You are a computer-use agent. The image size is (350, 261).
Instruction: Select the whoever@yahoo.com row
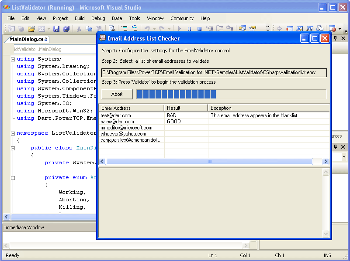click(214, 134)
